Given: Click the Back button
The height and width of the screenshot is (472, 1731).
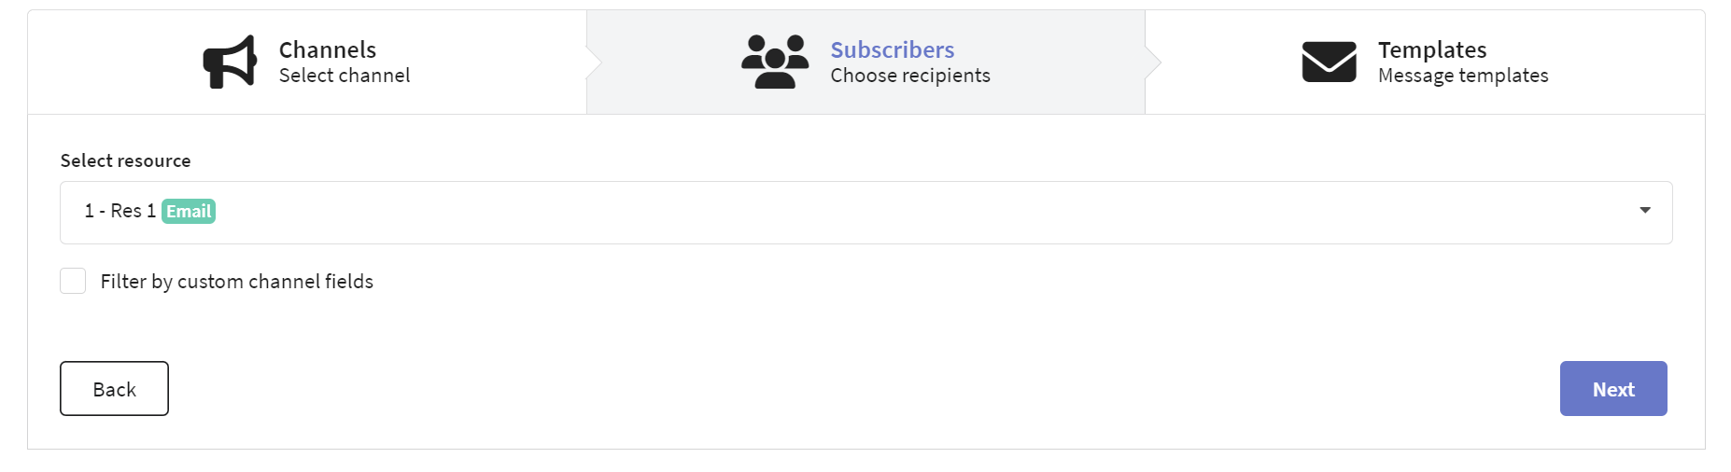Looking at the screenshot, I should pyautogui.click(x=114, y=389).
